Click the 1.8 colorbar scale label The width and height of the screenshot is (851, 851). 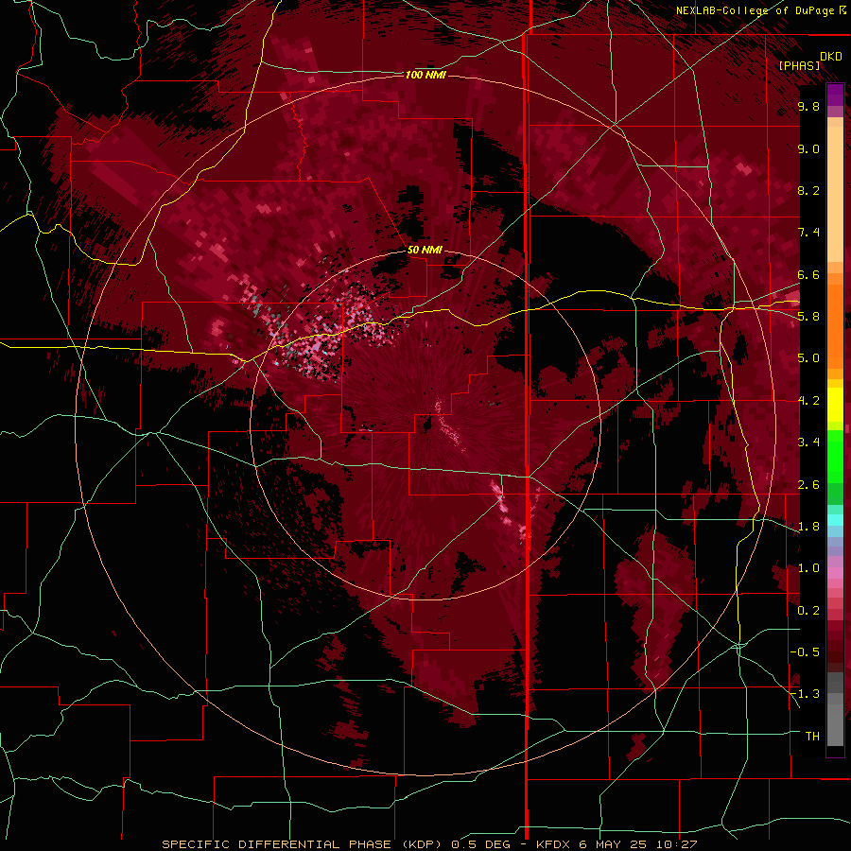(x=808, y=527)
